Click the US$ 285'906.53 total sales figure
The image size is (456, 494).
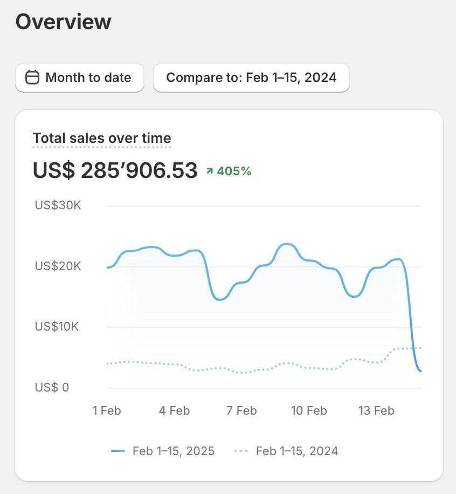tap(115, 170)
